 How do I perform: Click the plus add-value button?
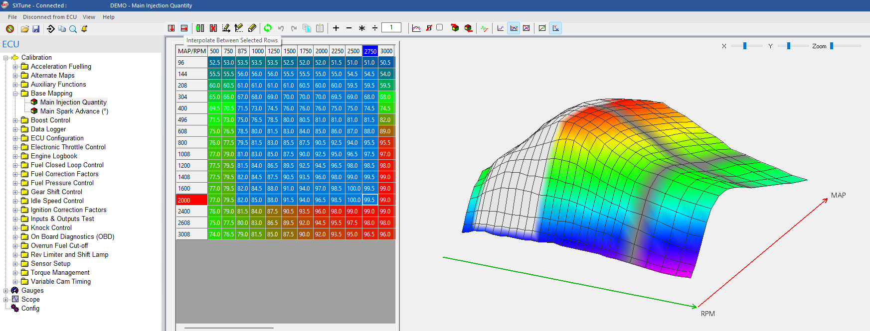[x=336, y=28]
